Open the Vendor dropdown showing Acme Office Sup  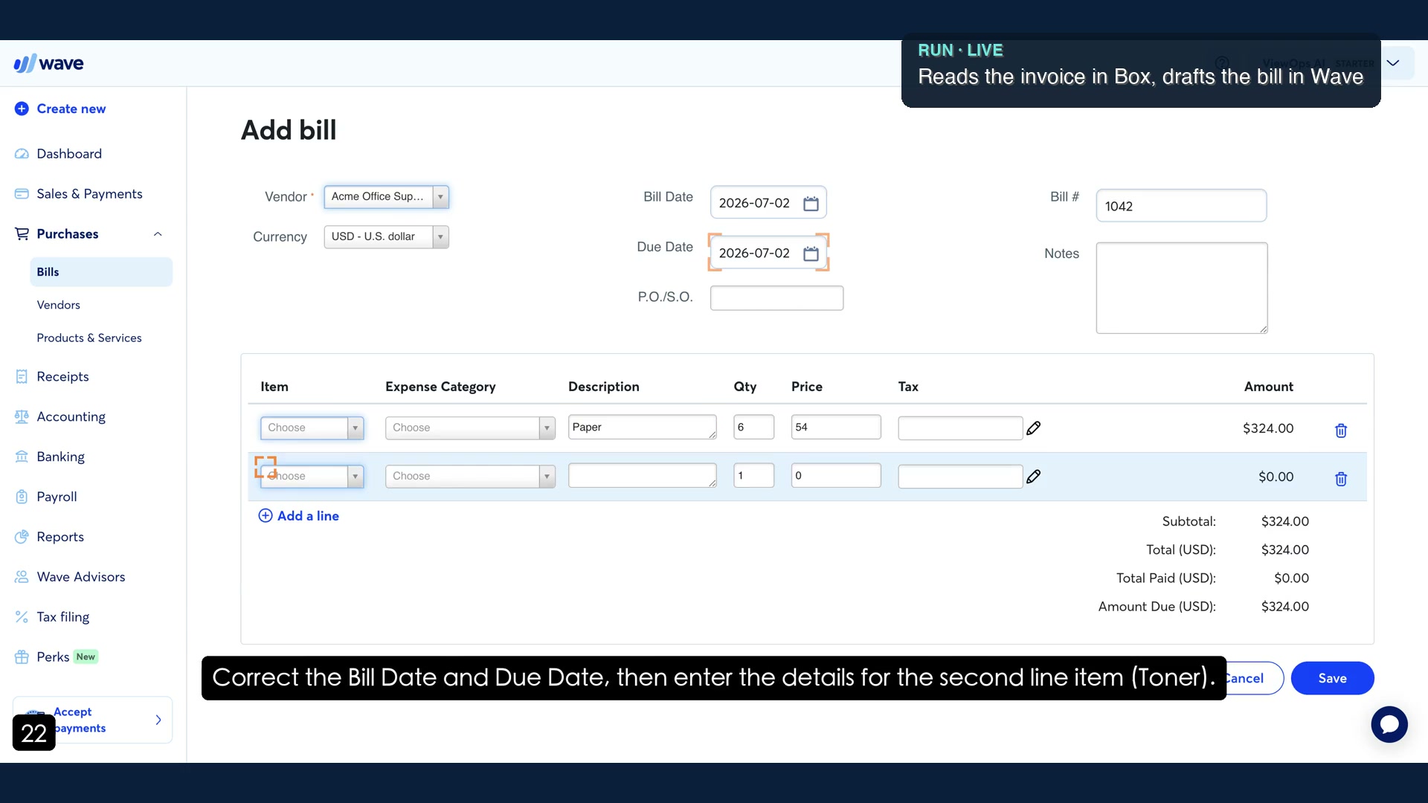click(386, 197)
